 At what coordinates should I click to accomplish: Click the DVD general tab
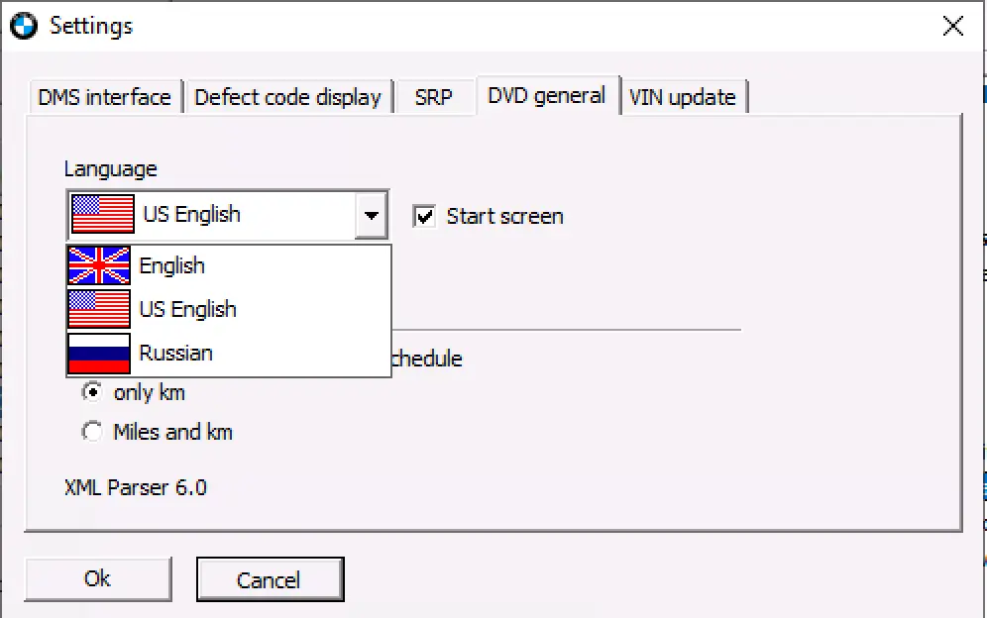547,96
